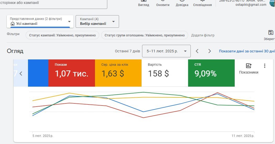Open the 5–11 лют. 2025 date picker
Screen dimensions: 275x144
coord(166,51)
